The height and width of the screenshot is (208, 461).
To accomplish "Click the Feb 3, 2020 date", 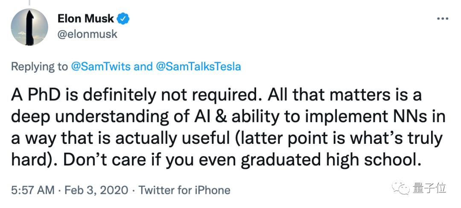I will pyautogui.click(x=97, y=190).
